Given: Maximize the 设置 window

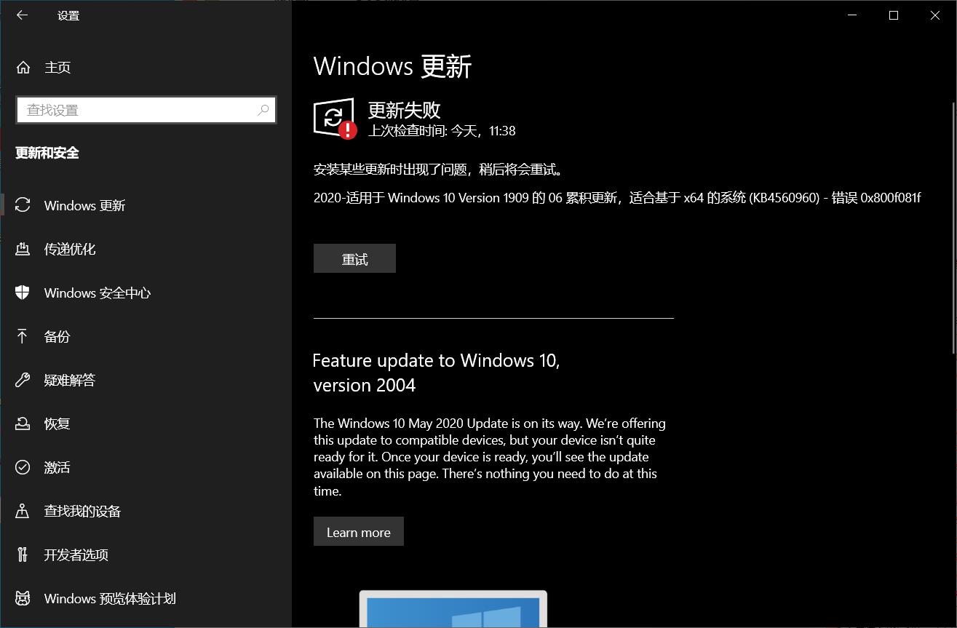Looking at the screenshot, I should click(894, 15).
